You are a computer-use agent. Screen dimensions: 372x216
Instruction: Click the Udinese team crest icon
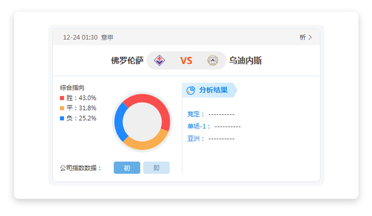[x=213, y=61]
